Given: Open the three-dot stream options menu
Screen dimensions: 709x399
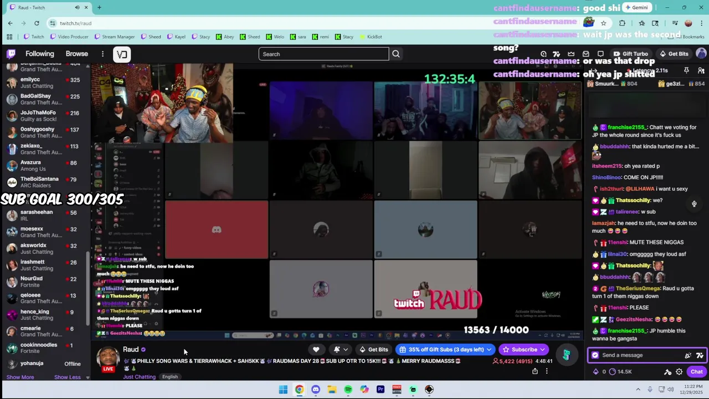Looking at the screenshot, I should (x=547, y=371).
